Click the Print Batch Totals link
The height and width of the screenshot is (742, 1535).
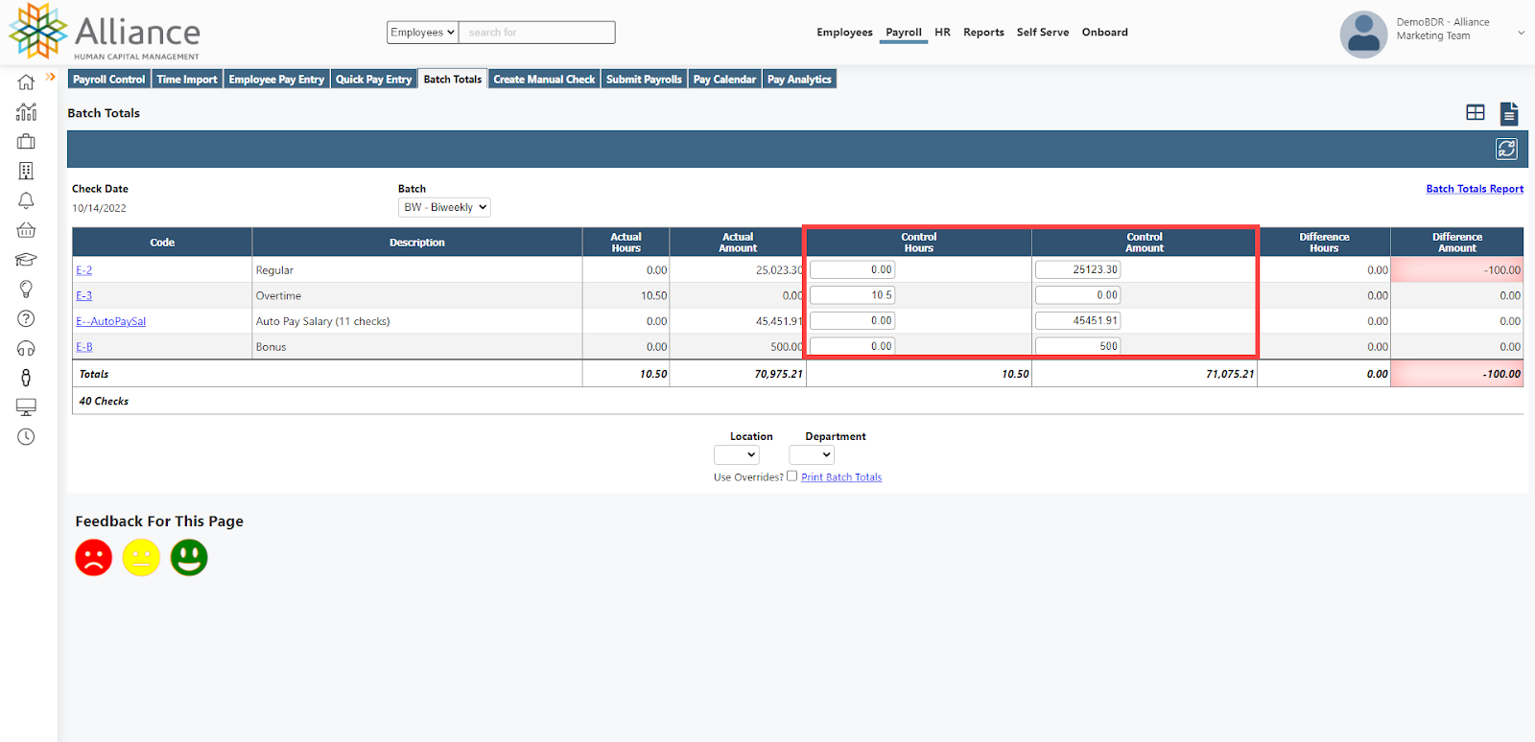tap(841, 477)
